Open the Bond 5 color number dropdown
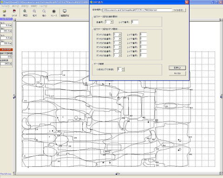223x178 pixels. pyautogui.click(x=120, y=51)
